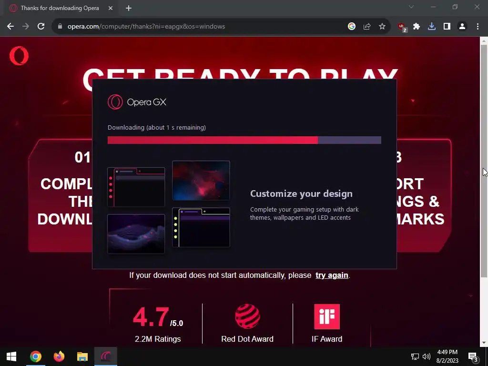Click the share page icon
Viewport: 488px width, 366px height.
(x=367, y=27)
